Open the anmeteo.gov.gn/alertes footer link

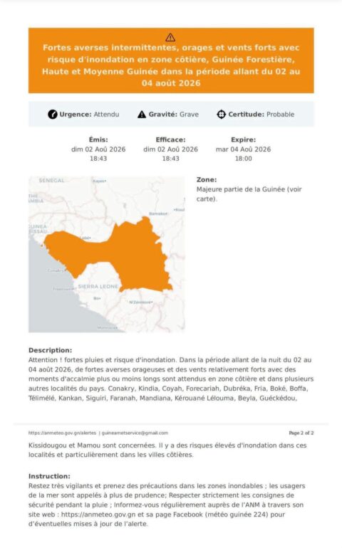click(x=62, y=433)
